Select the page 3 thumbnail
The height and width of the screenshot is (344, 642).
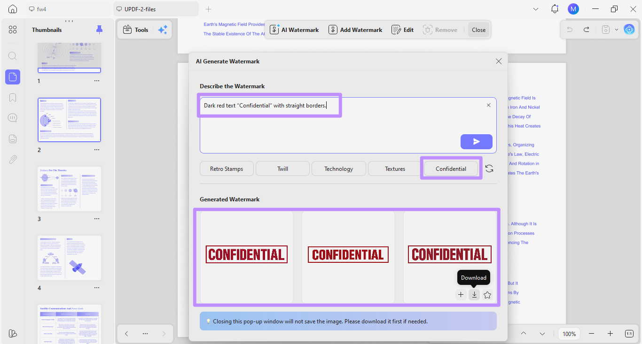point(70,189)
